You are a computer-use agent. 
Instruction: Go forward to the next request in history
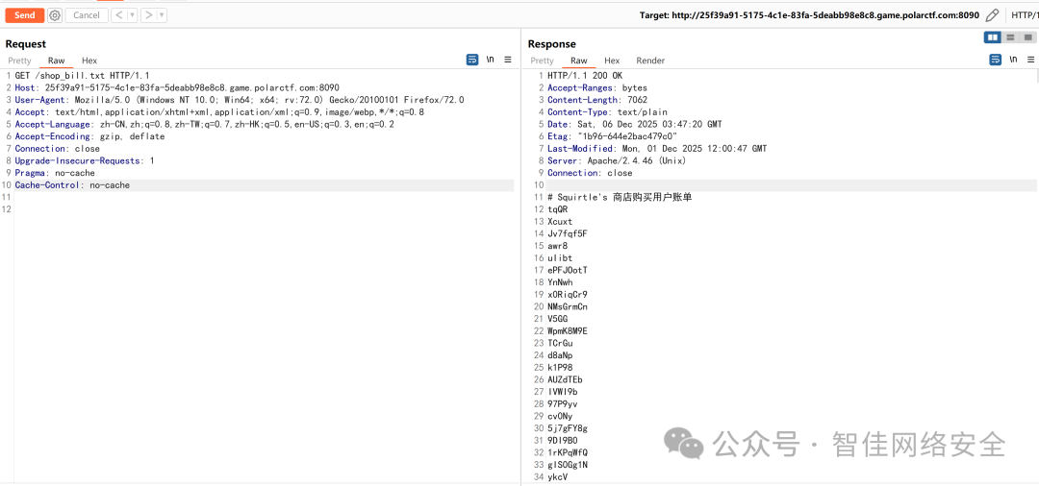click(148, 15)
